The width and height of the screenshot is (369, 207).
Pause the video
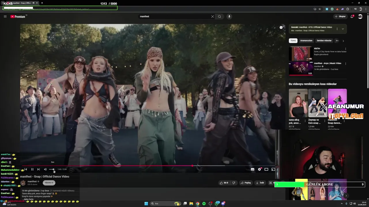(32, 169)
